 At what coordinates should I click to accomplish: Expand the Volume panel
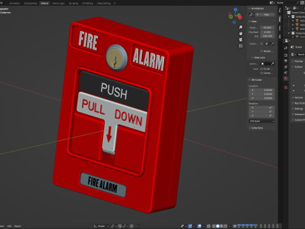pos(293,97)
